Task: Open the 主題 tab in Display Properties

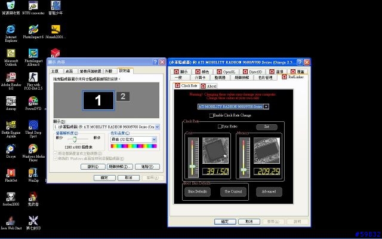Action: pos(55,71)
